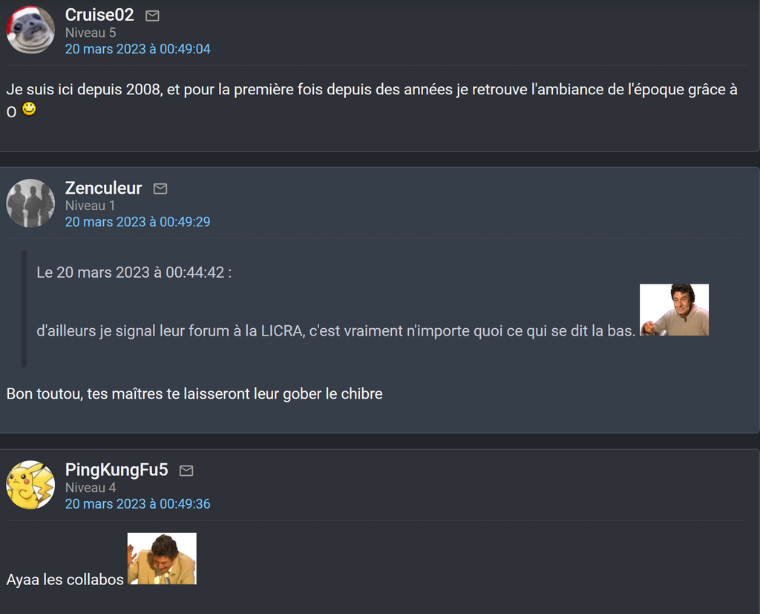This screenshot has width=760, height=614.
Task: Visit the Zenculeur username link
Action: pyautogui.click(x=103, y=188)
